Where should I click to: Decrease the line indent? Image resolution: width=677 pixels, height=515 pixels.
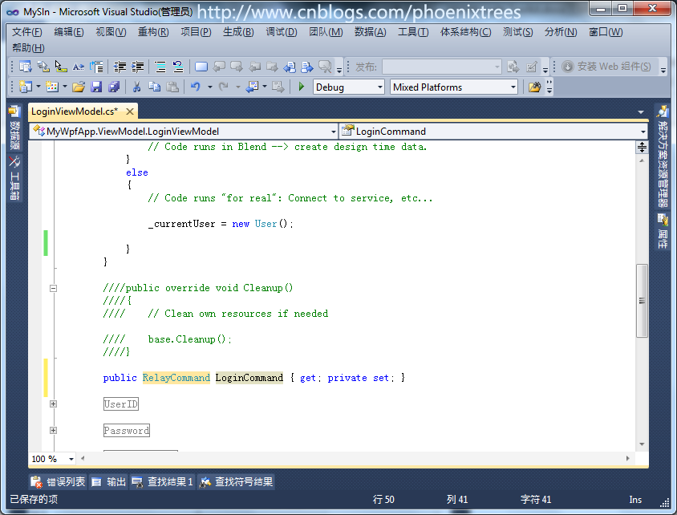click(120, 67)
